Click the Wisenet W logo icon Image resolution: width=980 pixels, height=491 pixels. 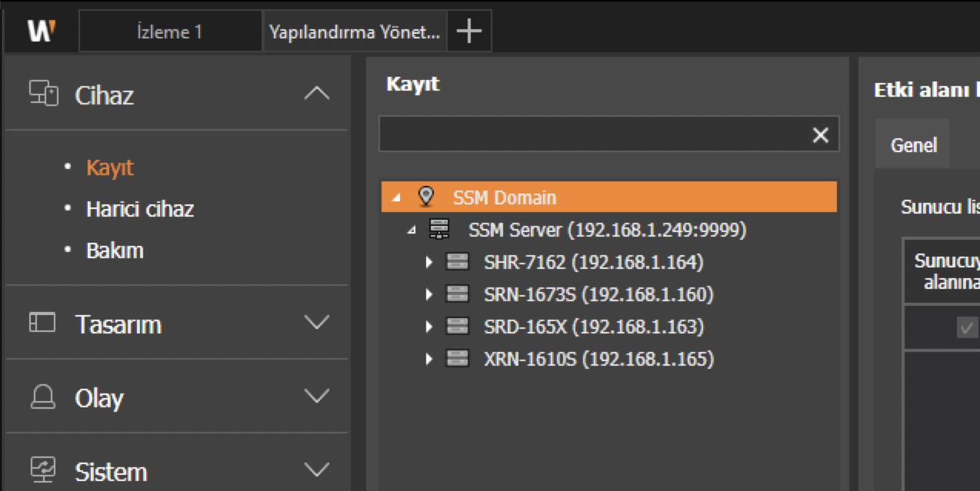click(41, 31)
